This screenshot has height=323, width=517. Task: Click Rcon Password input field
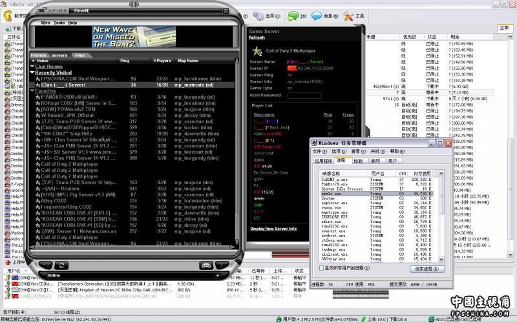304,96
